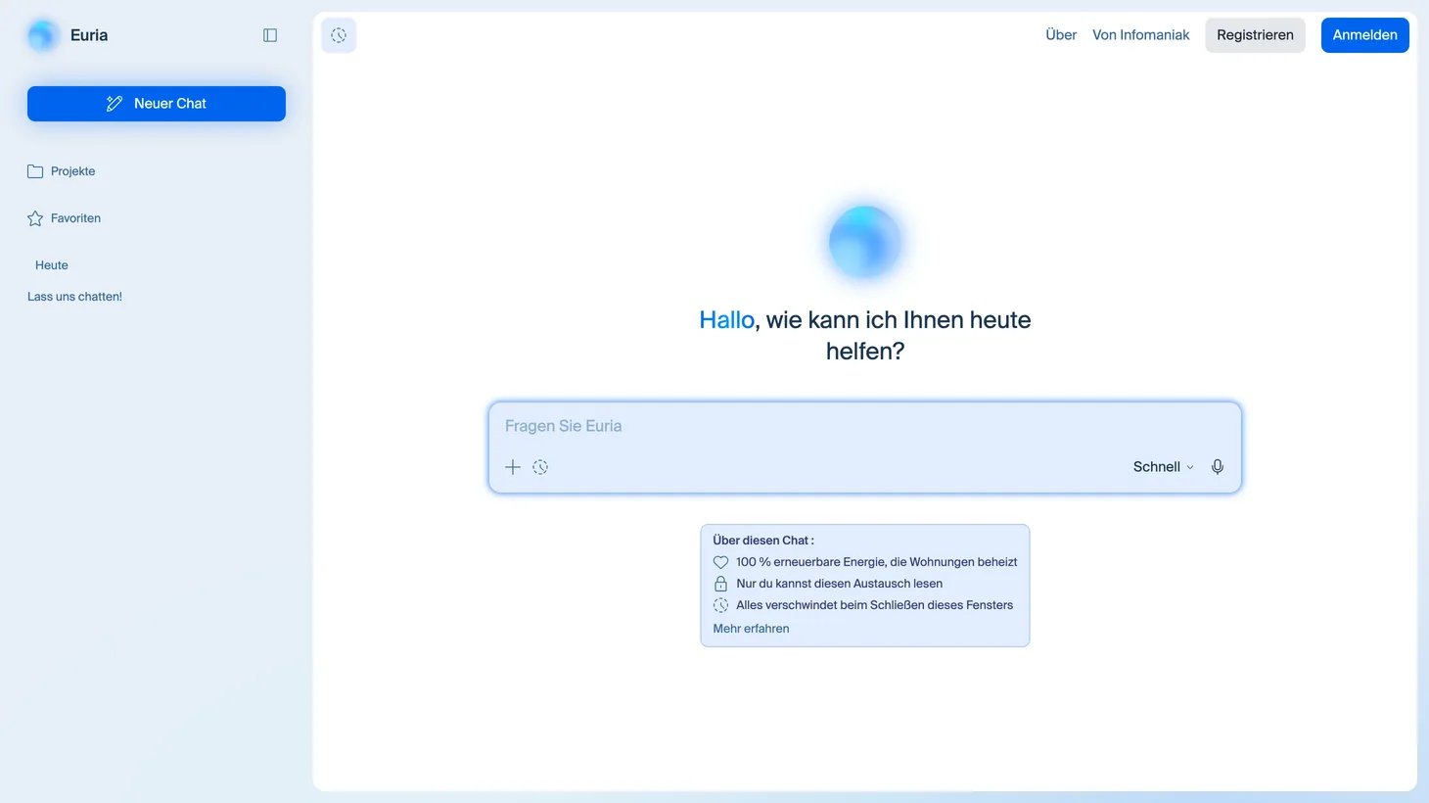The width and height of the screenshot is (1429, 803).
Task: Click the Euria logo orb in sidebar
Action: click(42, 35)
